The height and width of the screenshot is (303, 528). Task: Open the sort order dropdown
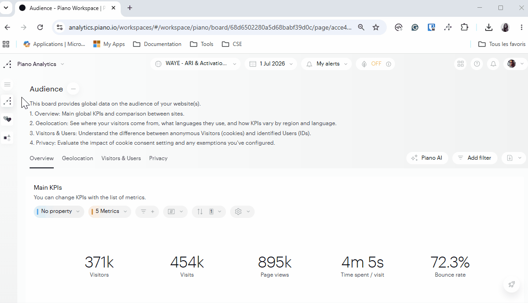click(x=209, y=212)
